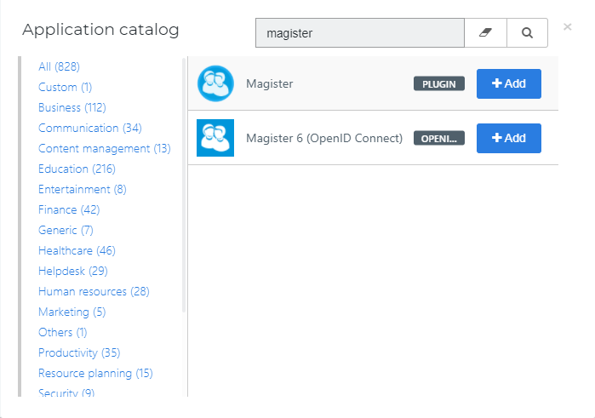
Task: Filter by Education (216)
Action: [x=77, y=169]
